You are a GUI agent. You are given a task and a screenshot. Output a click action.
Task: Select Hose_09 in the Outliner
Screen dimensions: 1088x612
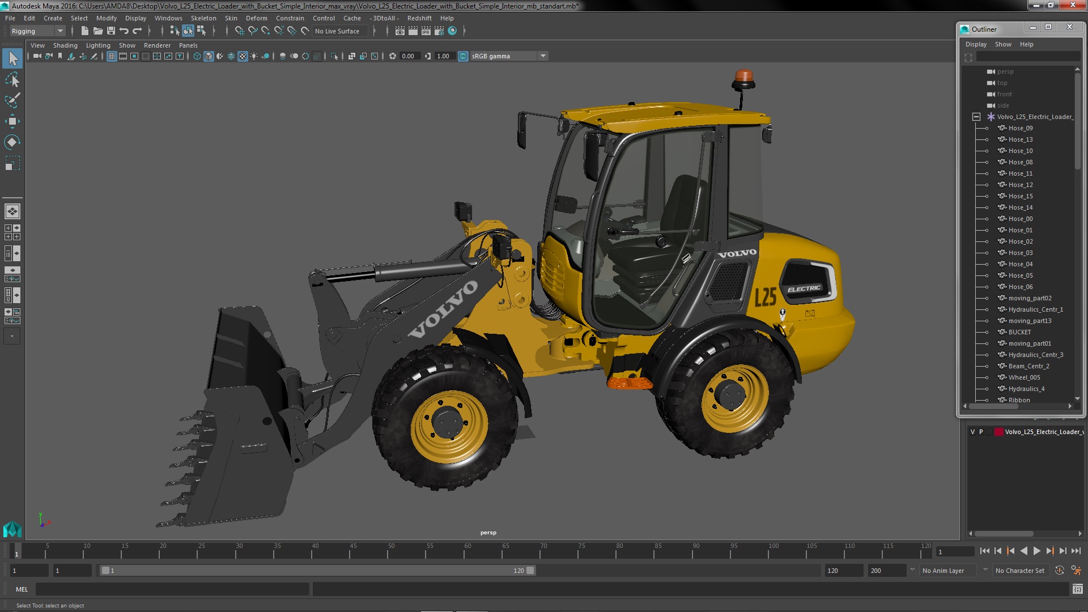(1020, 128)
